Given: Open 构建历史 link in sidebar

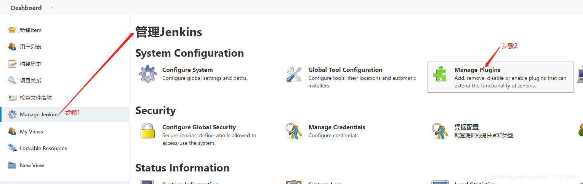Looking at the screenshot, I should coord(30,64).
